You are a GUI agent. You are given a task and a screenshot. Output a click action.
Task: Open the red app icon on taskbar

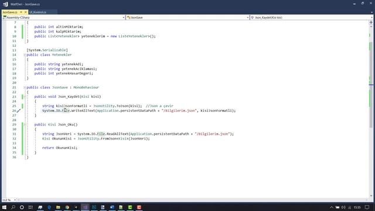pyautogui.click(x=139, y=207)
